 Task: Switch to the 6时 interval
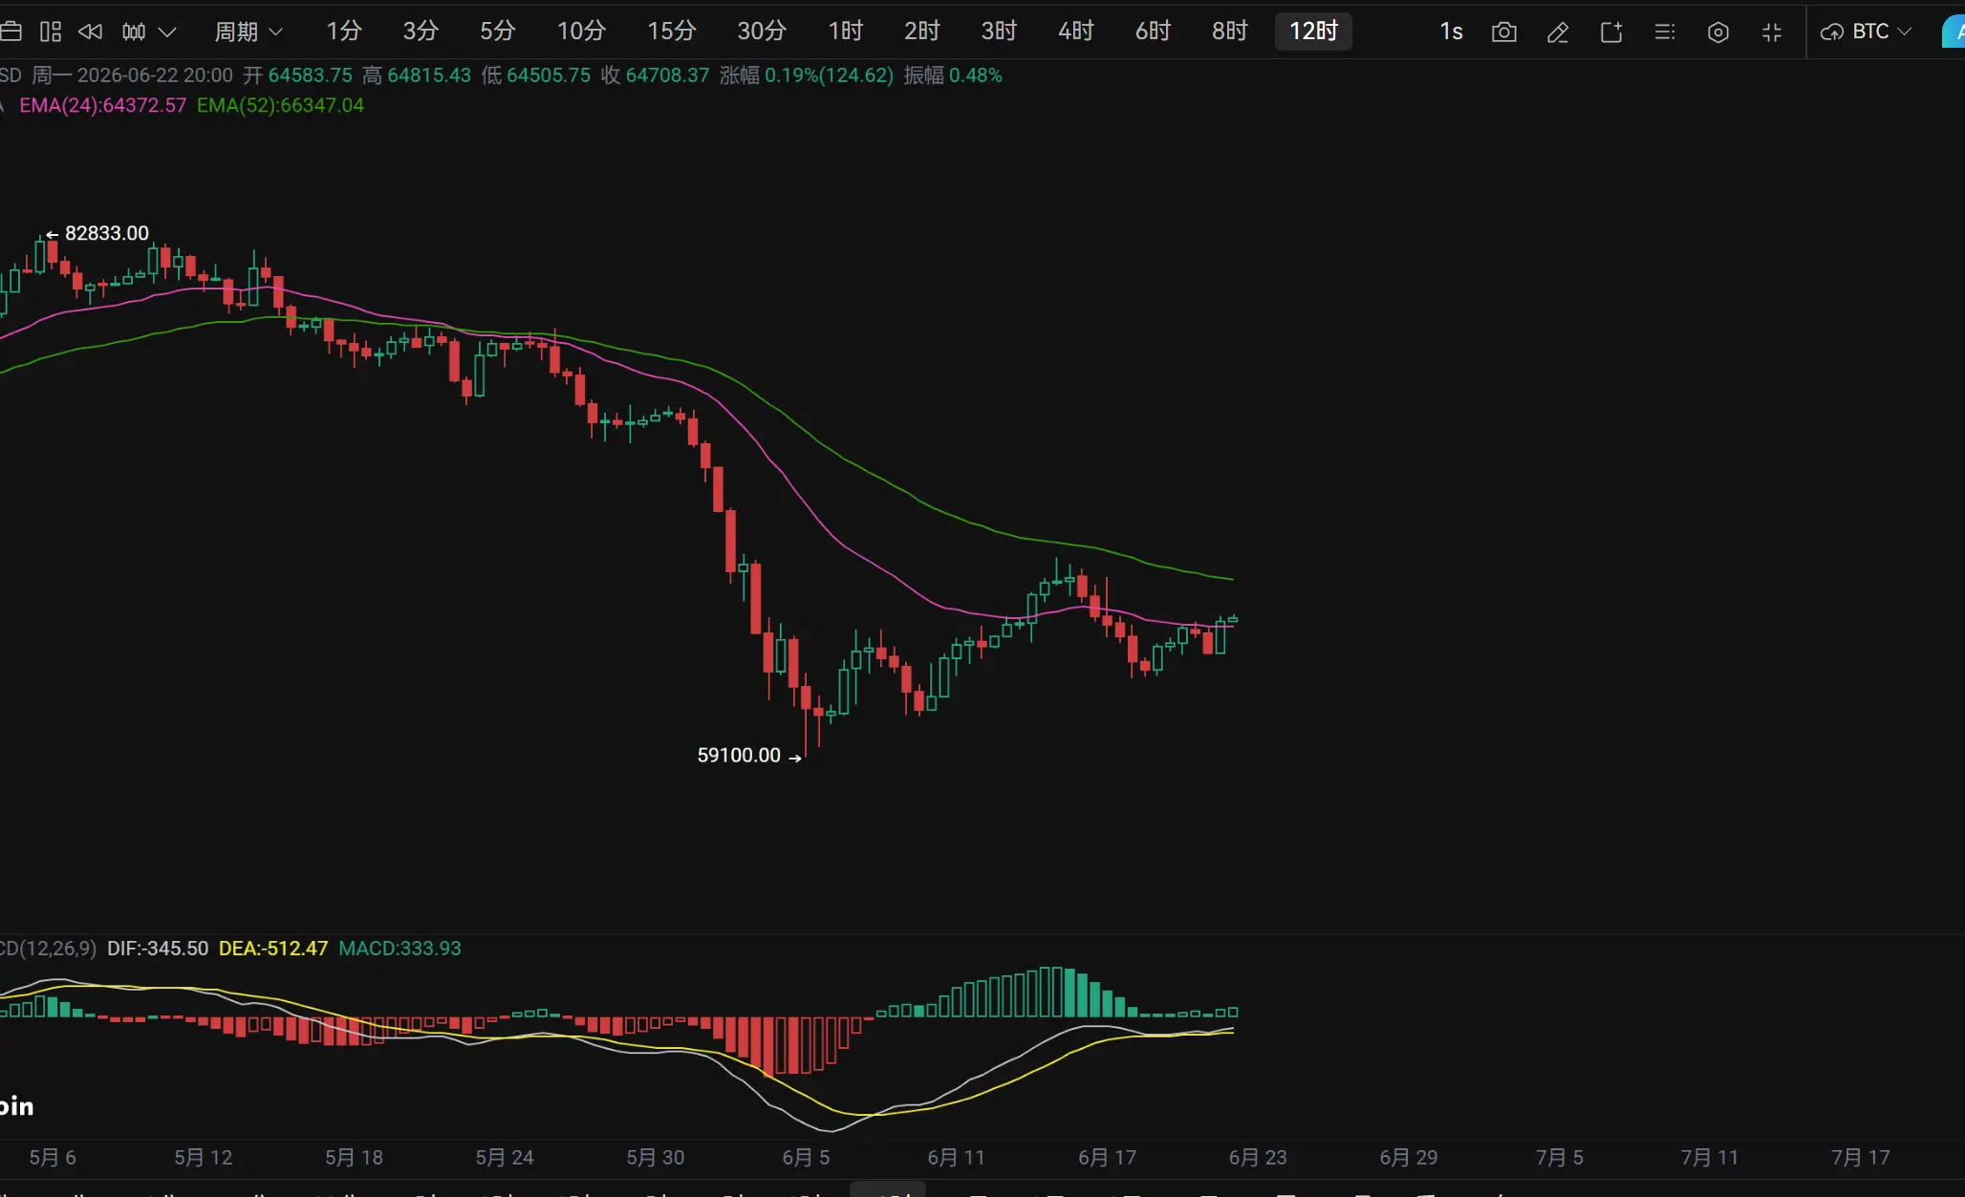pos(1154,32)
